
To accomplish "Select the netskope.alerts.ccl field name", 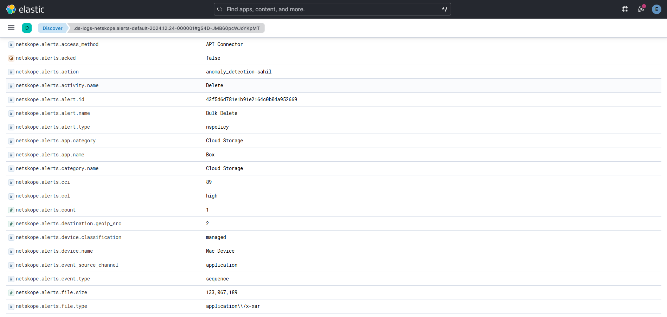I will click(x=43, y=196).
